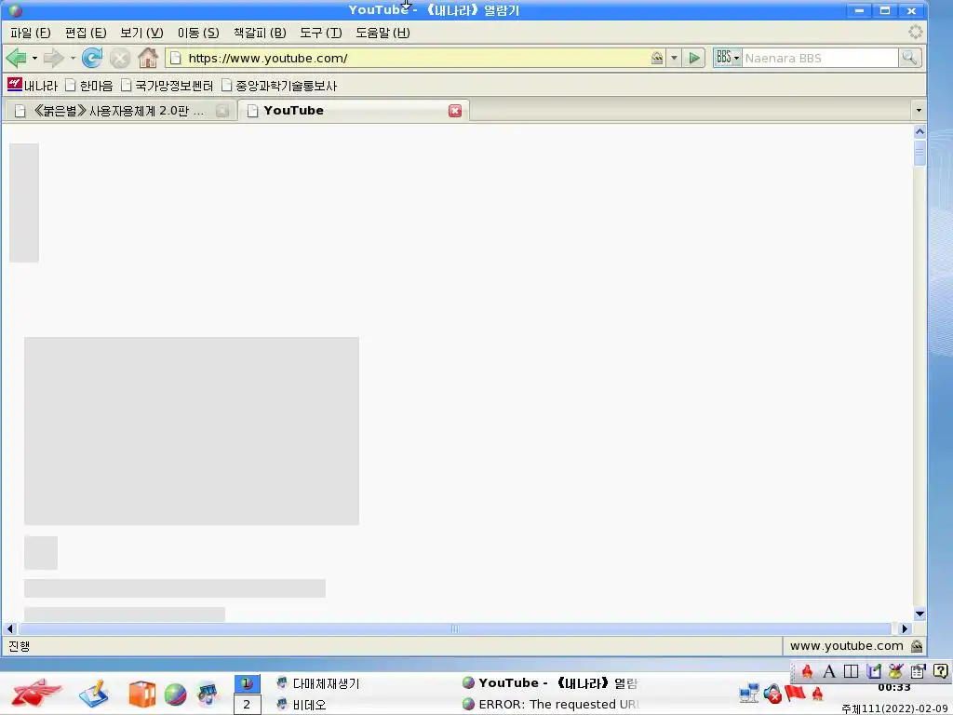Image resolution: width=953 pixels, height=715 pixels.
Task: Launch the notepad pencil app from taskbar
Action: (94, 694)
